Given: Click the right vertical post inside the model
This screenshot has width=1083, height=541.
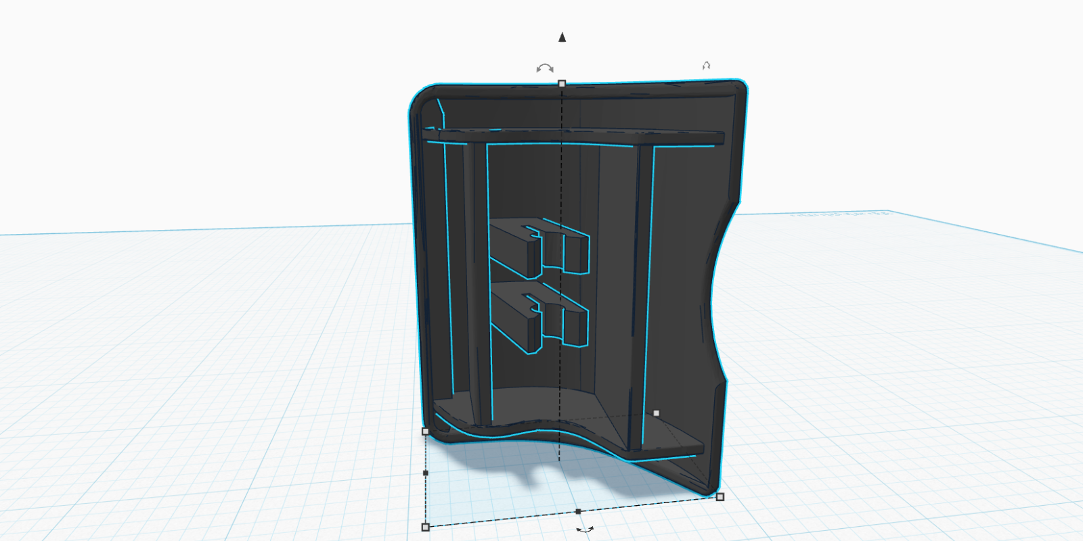Looking at the screenshot, I should (642, 291).
